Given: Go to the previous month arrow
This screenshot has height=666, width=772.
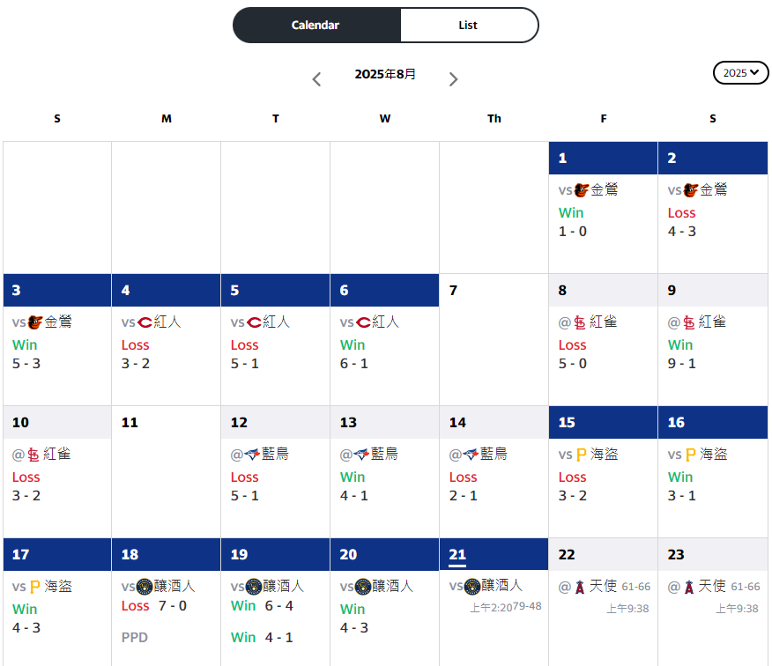Looking at the screenshot, I should tap(316, 79).
